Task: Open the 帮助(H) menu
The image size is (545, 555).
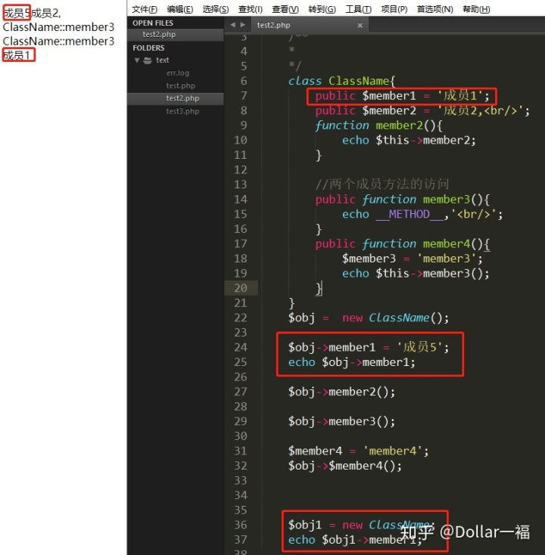Action: tap(477, 9)
